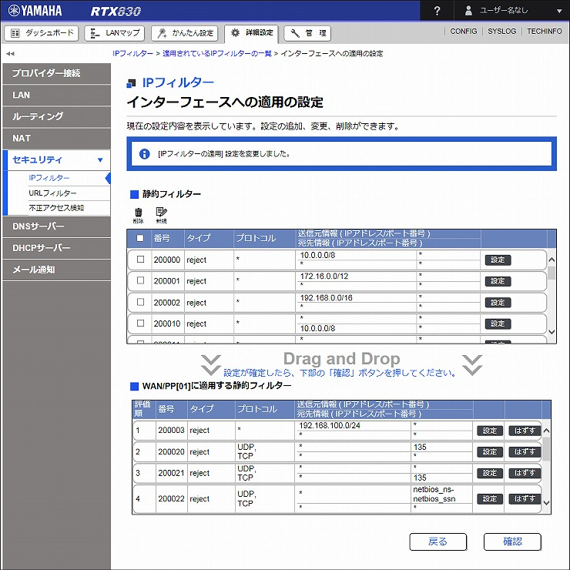The height and width of the screenshot is (570, 570).
Task: Open the help question mark icon
Action: tap(437, 11)
